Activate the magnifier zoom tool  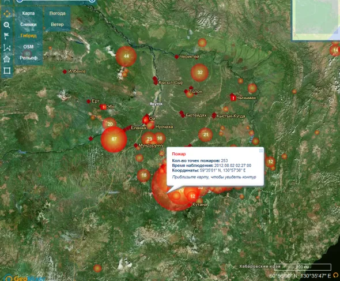[x=7, y=25]
